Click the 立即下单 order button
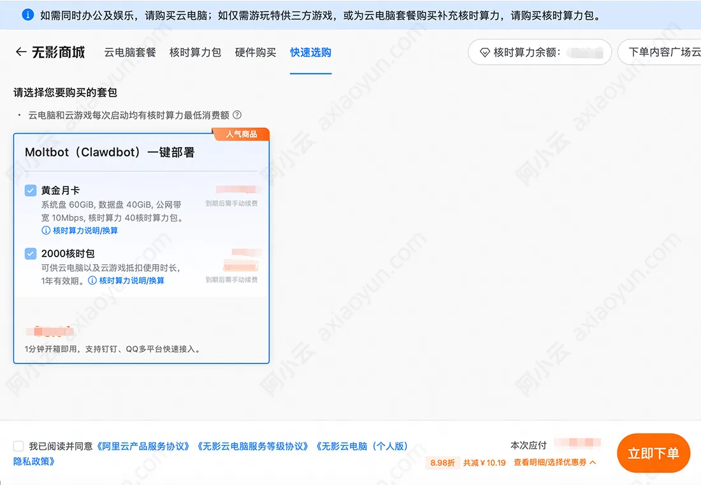This screenshot has height=485, width=701. (653, 453)
